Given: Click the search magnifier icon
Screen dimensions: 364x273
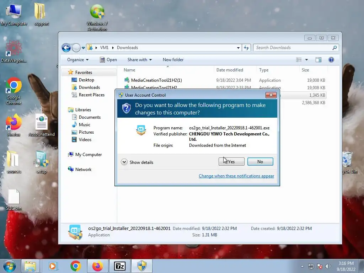Looking at the screenshot, I should pos(334,48).
